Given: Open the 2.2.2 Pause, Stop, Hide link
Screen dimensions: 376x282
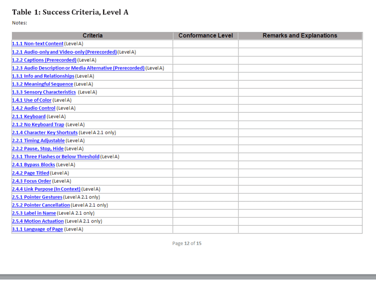Looking at the screenshot, I should [38, 149].
